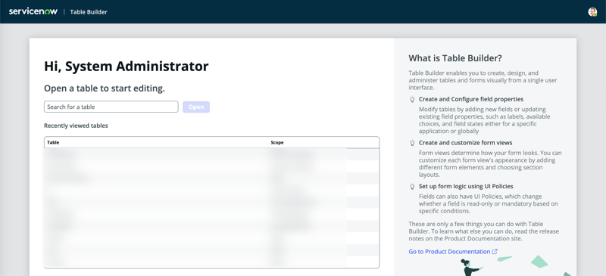Screen dimensions: 606x276
Task: Click the Recently viewed tables label
Action: [x=76, y=126]
